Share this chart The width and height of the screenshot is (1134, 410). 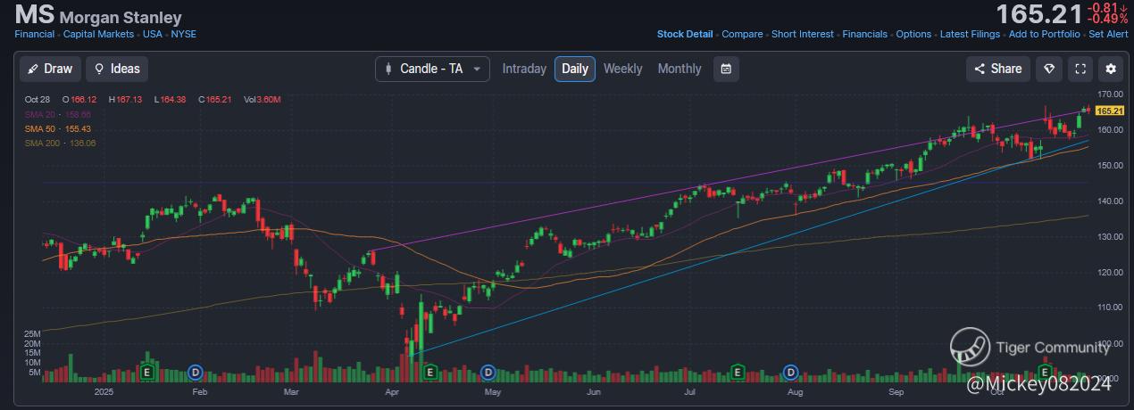(x=998, y=69)
